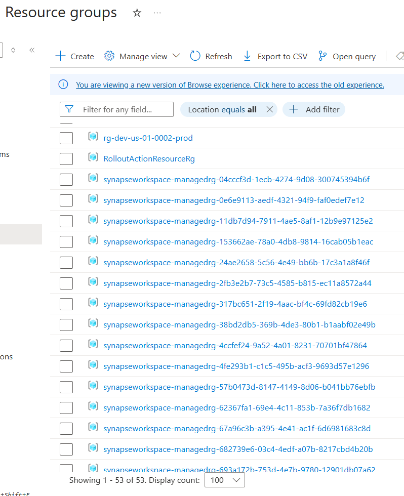The height and width of the screenshot is (496, 404).
Task: Click the Export to CSV download icon
Action: pyautogui.click(x=248, y=56)
